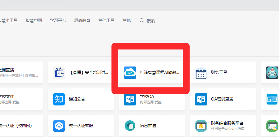Screen dimensions: 279x137
Task: Click the 通知公告 blue 知 icon
Action: point(59,99)
